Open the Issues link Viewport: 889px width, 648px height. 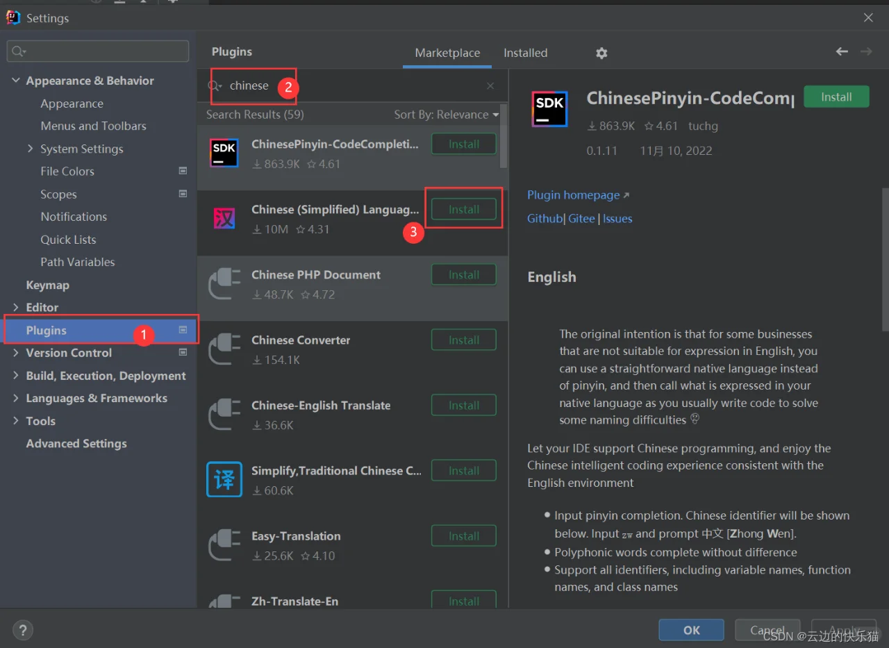[617, 218]
